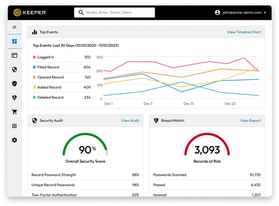
Task: Toggle the hamburger menu in sidebar
Action: click(14, 27)
